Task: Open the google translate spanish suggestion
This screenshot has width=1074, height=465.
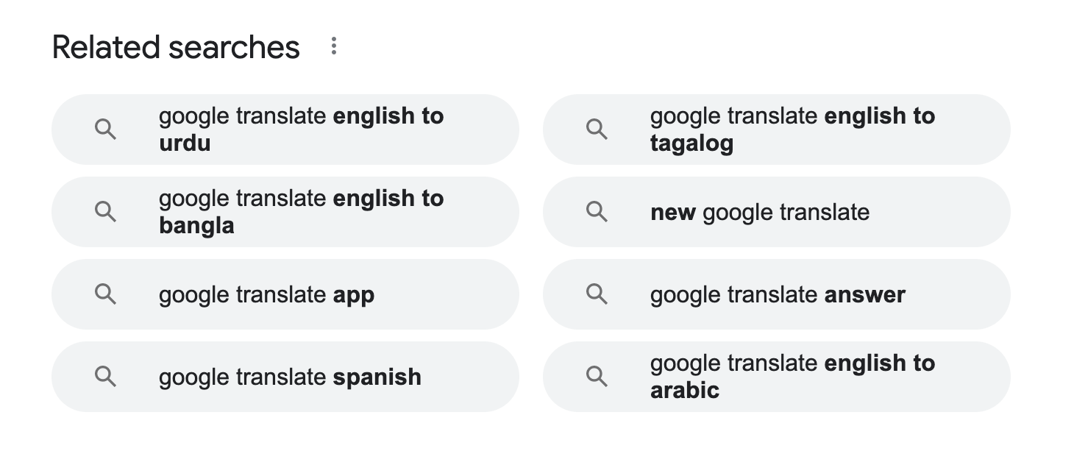Action: (285, 377)
